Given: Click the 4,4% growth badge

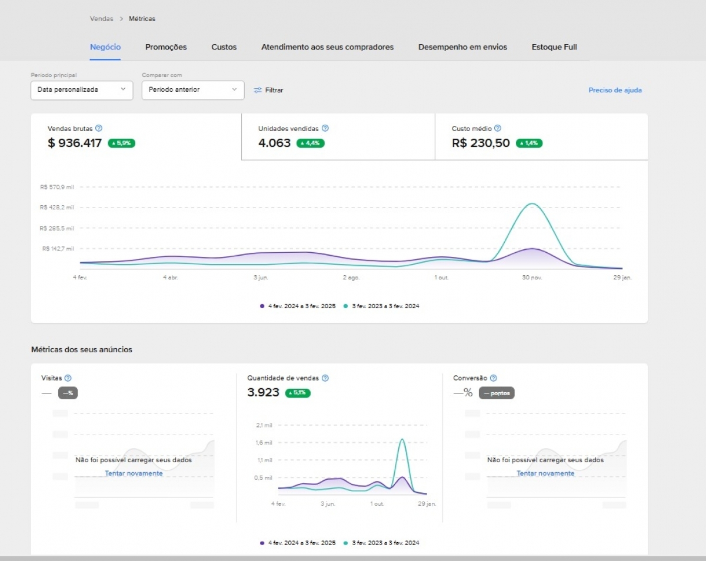Looking at the screenshot, I should 311,143.
